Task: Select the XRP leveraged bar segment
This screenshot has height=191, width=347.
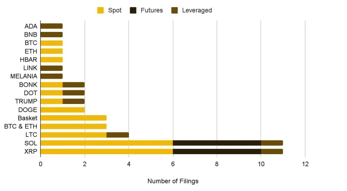Action: tap(272, 151)
